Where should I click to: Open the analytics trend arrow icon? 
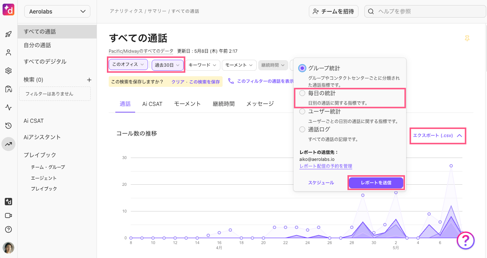(x=8, y=144)
